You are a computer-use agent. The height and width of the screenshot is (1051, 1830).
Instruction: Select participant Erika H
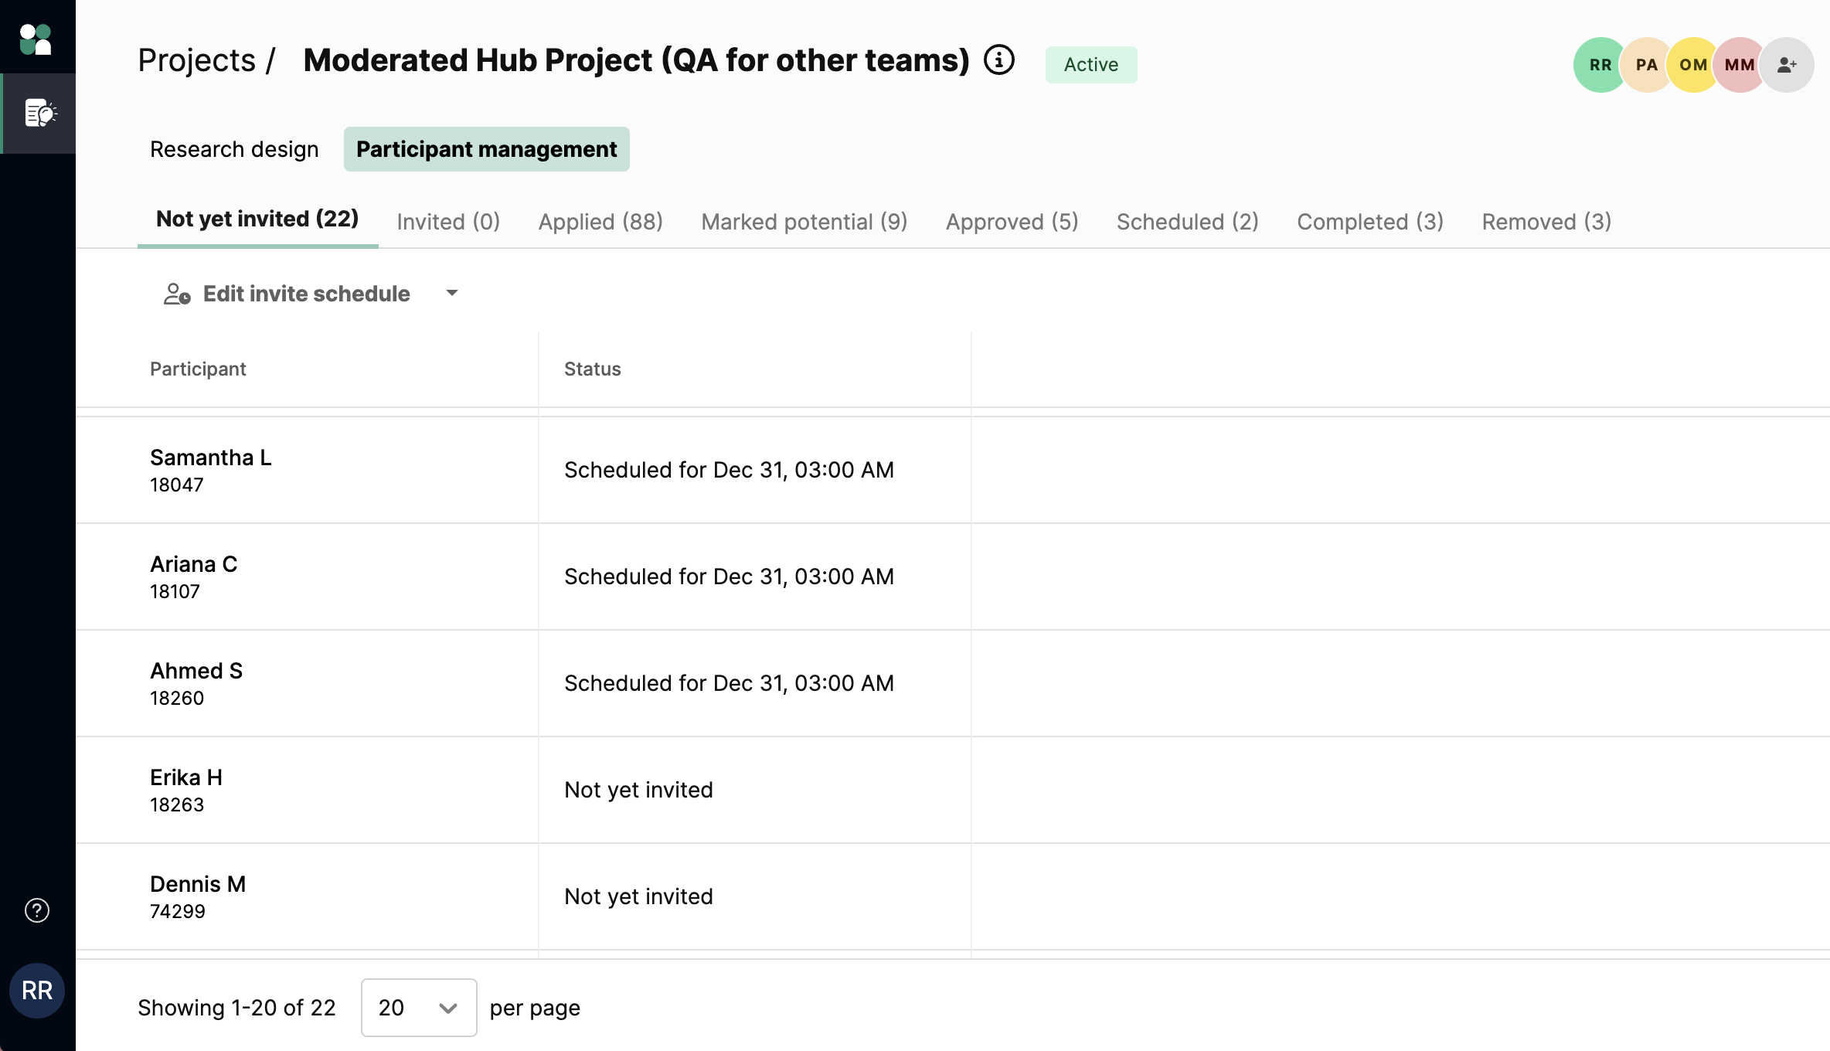[186, 777]
